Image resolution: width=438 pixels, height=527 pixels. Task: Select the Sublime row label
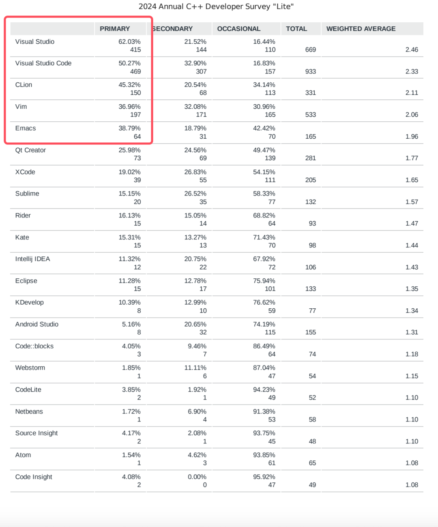tap(27, 194)
